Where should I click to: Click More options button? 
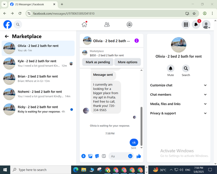tap(128, 62)
